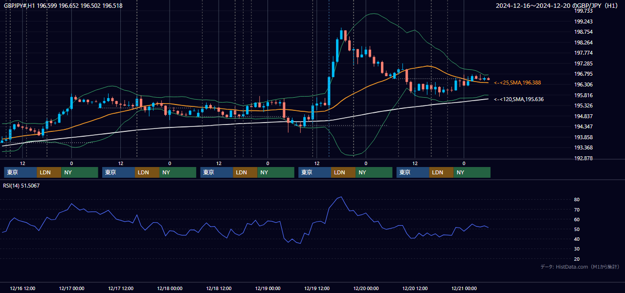Click the HistData.com data source credit
The image size is (625, 293).
tap(580, 267)
